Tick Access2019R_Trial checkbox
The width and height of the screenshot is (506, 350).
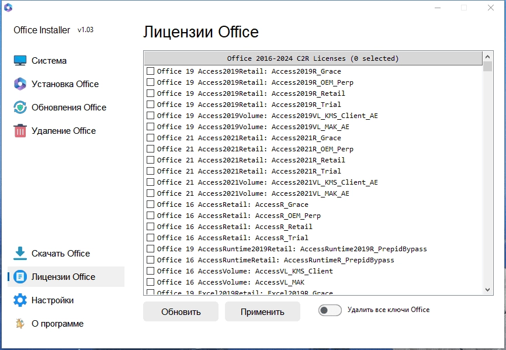150,104
